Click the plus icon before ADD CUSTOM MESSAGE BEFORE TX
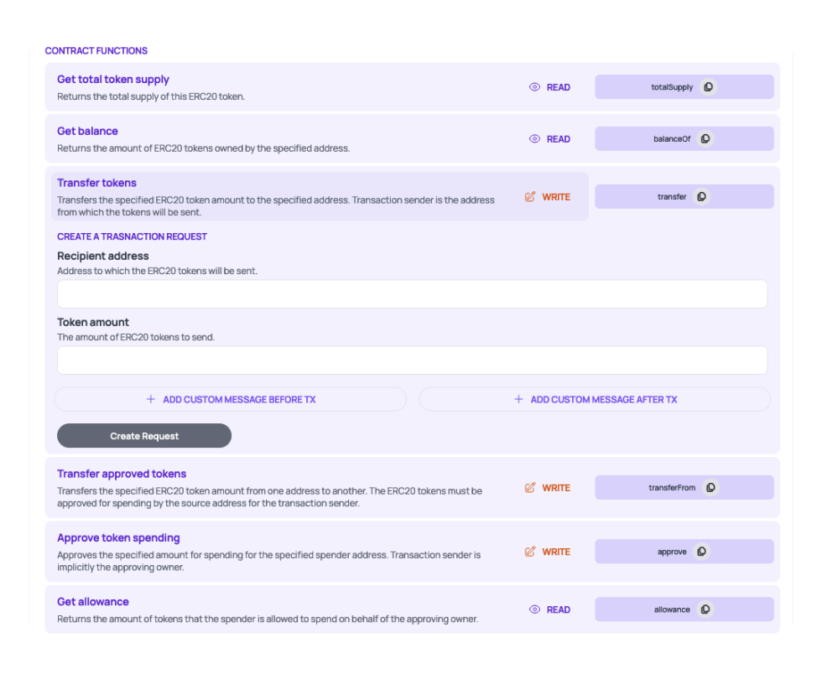The width and height of the screenshot is (822, 674). (152, 399)
